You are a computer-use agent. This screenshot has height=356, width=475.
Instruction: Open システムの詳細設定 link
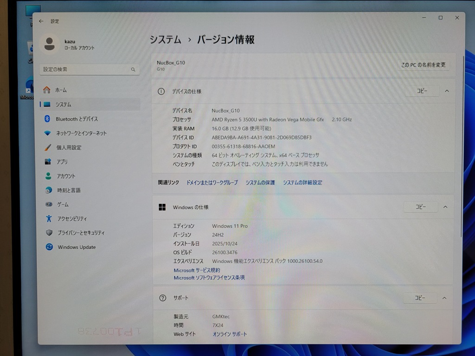pyautogui.click(x=302, y=183)
